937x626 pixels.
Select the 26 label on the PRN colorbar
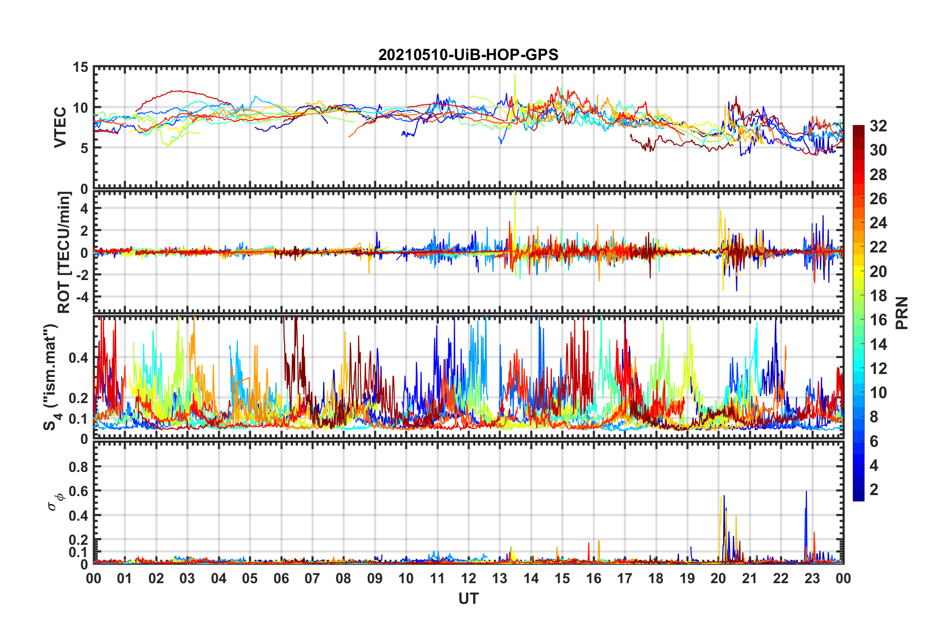[878, 199]
